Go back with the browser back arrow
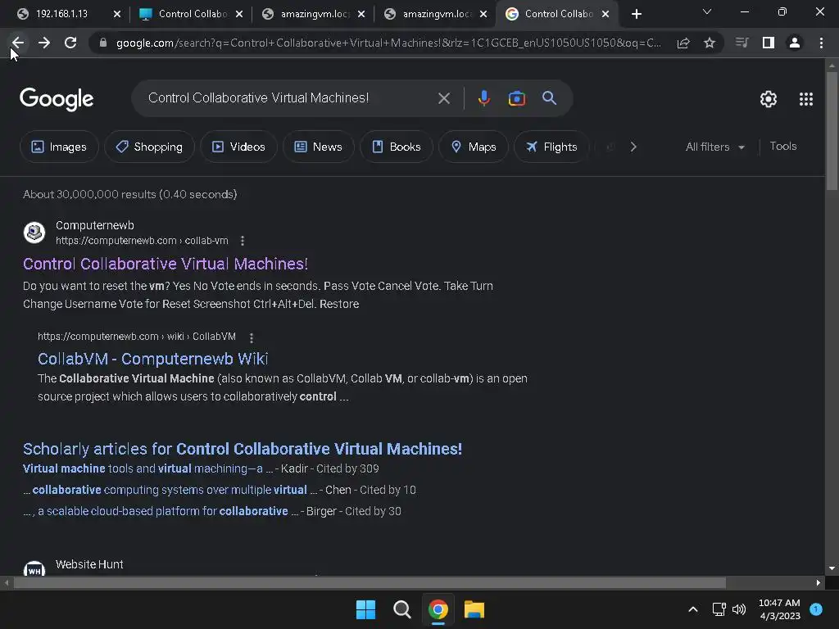The image size is (839, 629). click(x=18, y=43)
